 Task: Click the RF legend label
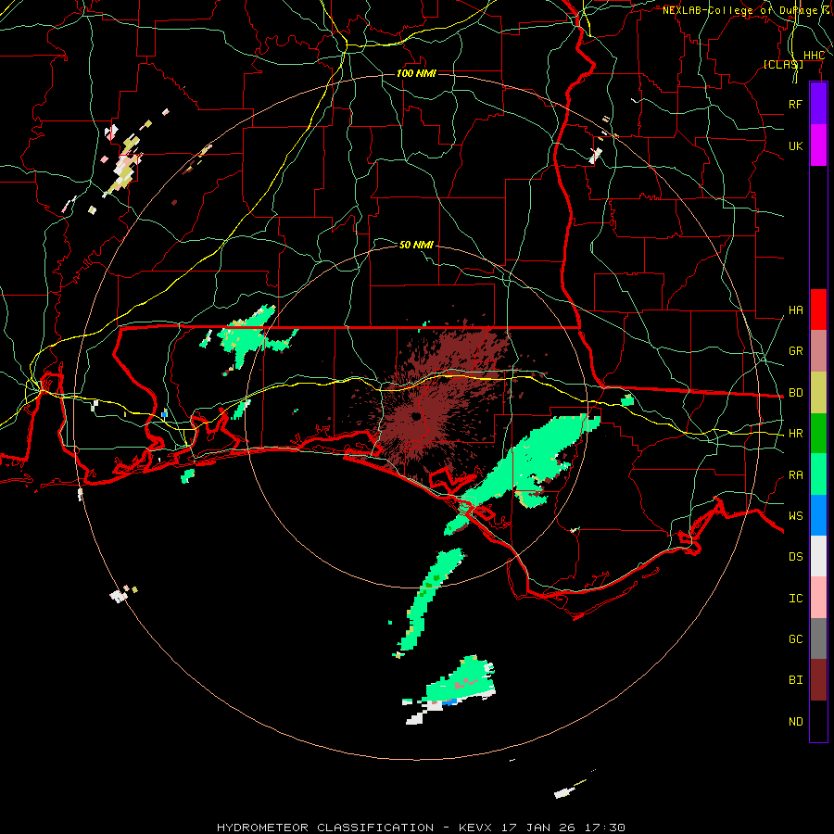(x=795, y=104)
